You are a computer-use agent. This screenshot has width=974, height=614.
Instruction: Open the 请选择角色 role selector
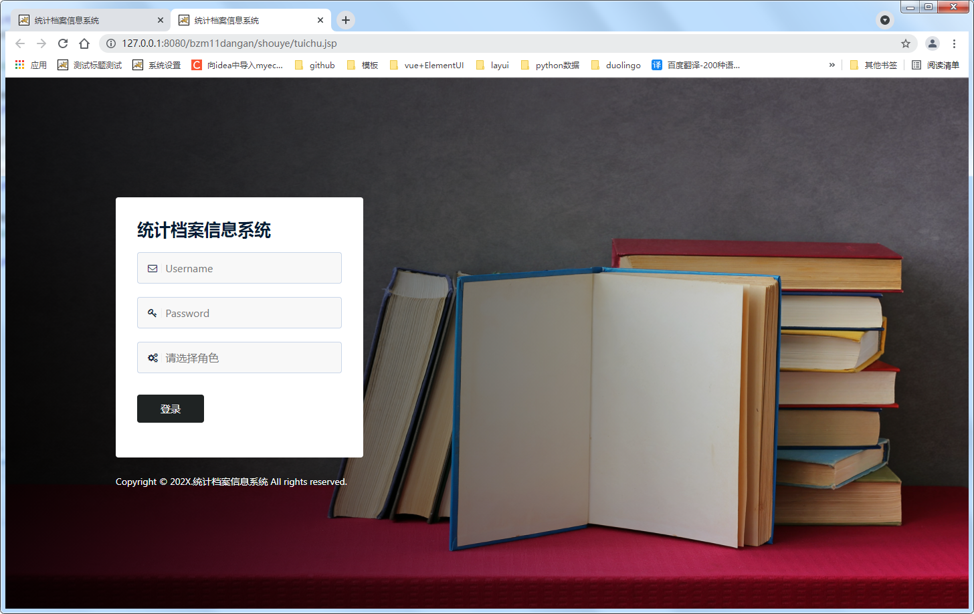tap(239, 357)
